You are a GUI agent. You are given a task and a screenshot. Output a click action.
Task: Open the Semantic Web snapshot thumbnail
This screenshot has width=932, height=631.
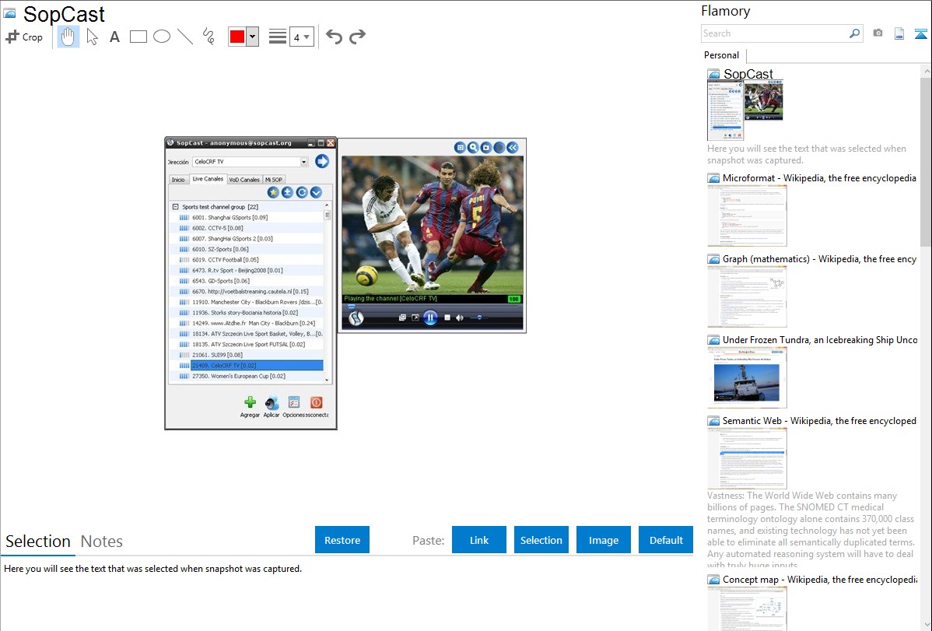[x=747, y=458]
